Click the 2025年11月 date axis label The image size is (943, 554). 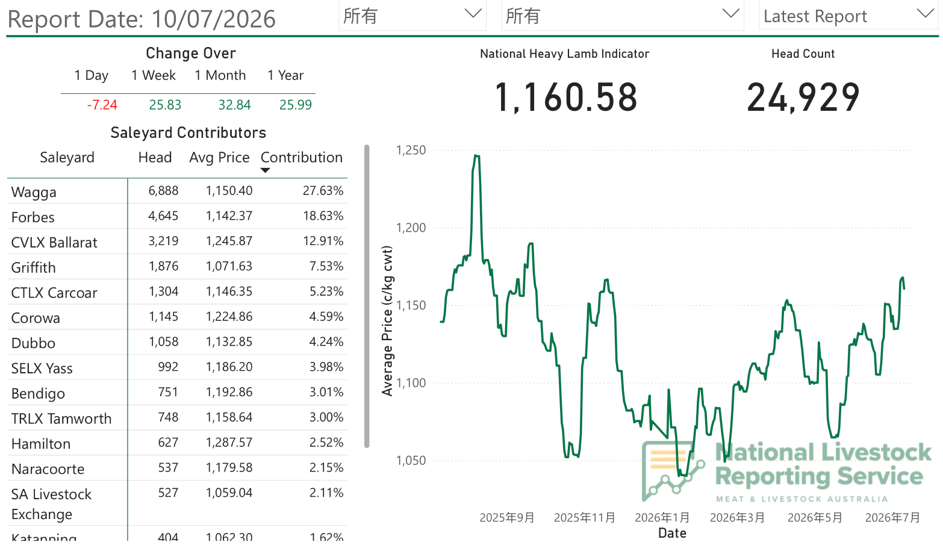coord(585,518)
